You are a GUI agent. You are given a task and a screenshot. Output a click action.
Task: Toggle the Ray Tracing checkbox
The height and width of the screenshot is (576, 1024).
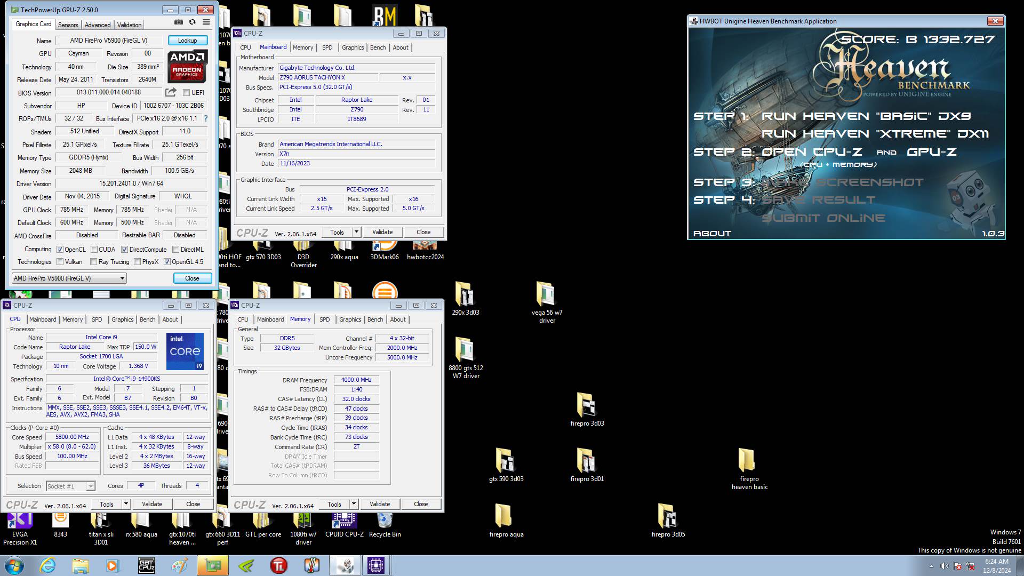pos(94,262)
